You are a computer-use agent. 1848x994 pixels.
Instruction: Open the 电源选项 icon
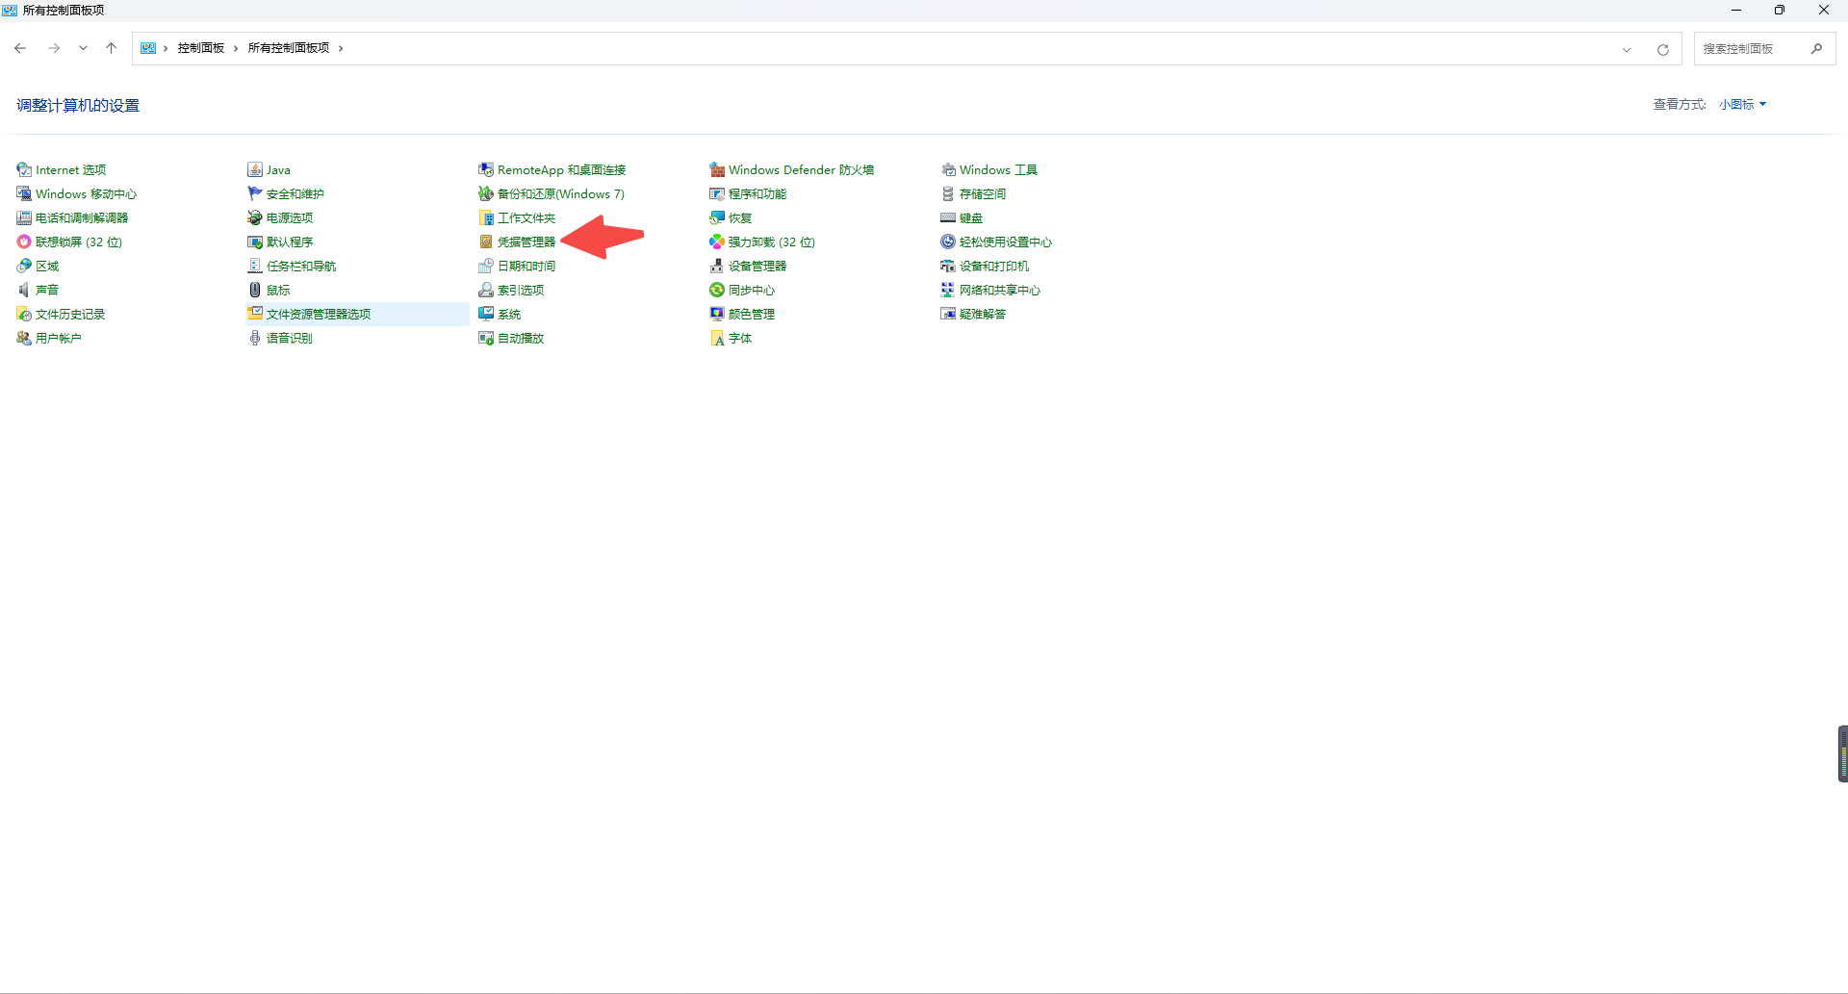255,217
